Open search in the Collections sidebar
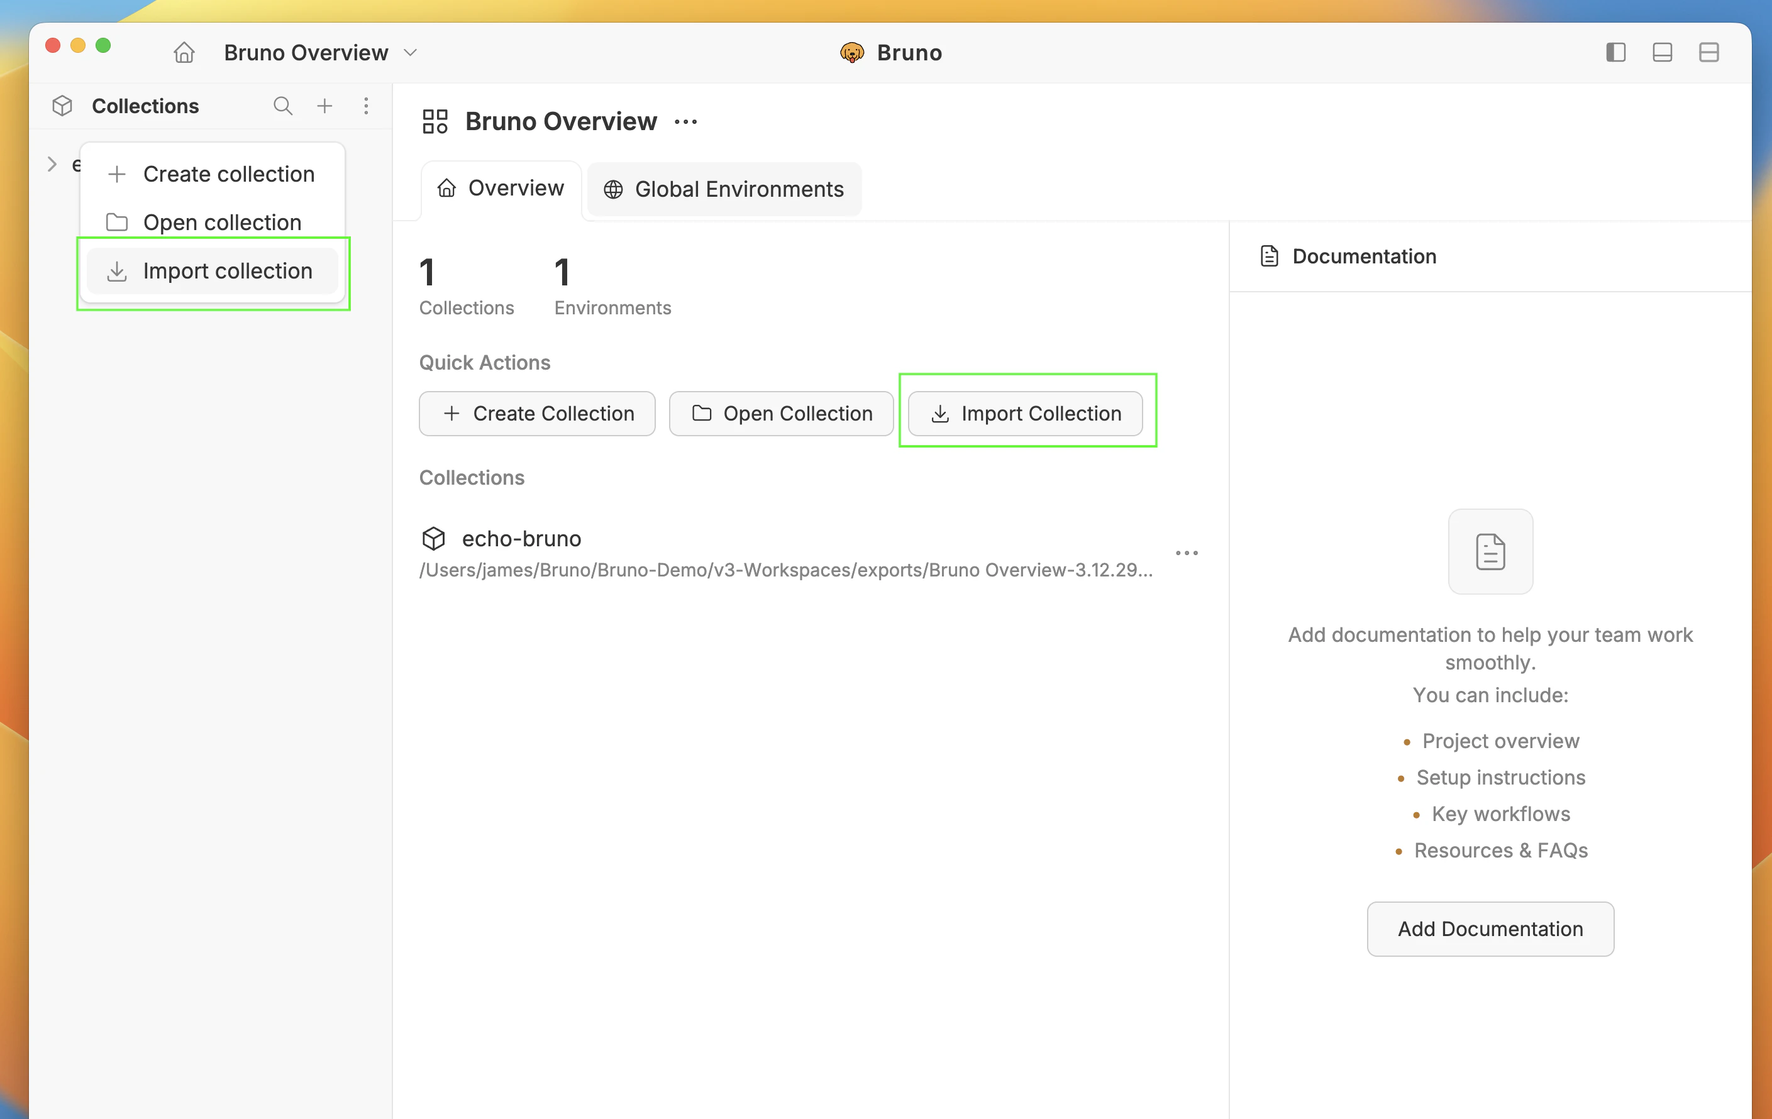1772x1119 pixels. coord(282,106)
